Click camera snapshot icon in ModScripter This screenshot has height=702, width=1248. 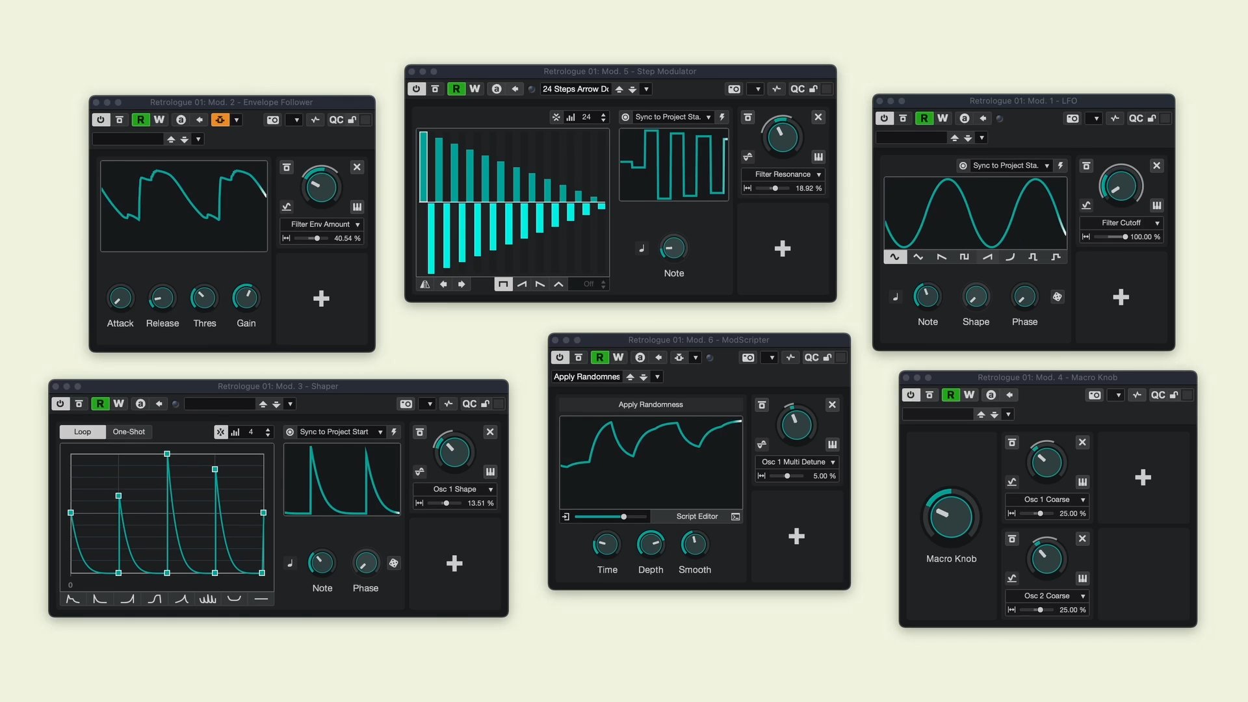pos(748,357)
